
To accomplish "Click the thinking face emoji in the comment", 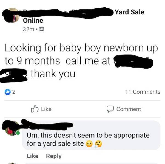I will [98, 144].
